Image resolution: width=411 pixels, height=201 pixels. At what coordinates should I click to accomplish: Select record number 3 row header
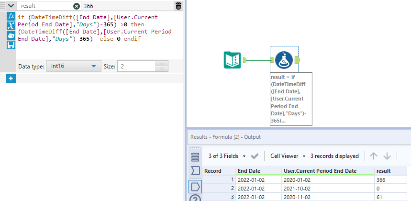click(x=219, y=197)
